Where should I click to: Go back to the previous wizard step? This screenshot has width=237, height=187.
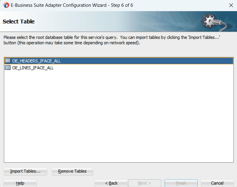(x=111, y=183)
